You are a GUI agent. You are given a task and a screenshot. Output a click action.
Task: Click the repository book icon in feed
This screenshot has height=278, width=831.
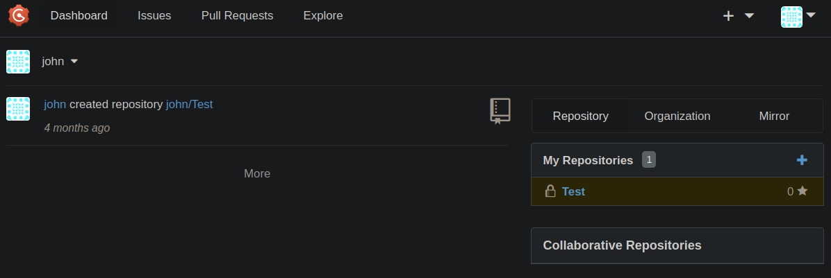(x=500, y=111)
